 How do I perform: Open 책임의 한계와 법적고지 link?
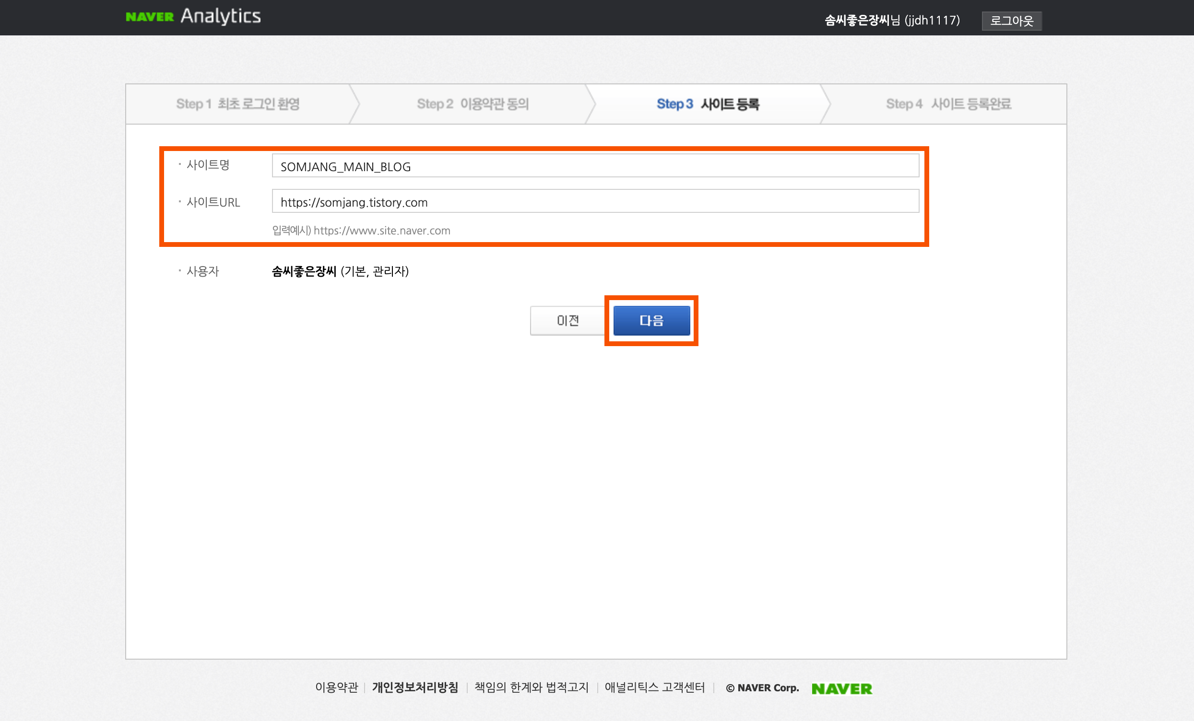(531, 687)
